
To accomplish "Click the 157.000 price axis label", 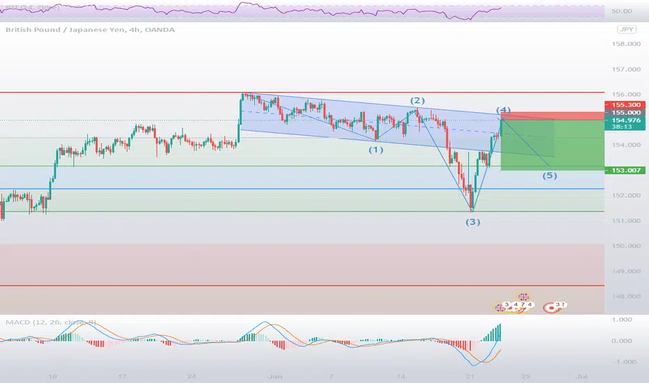I will point(626,69).
